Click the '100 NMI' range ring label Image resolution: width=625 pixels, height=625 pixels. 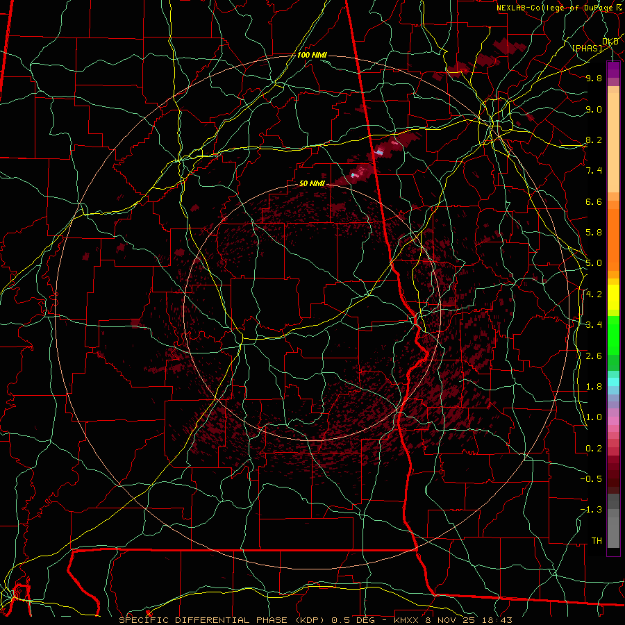(312, 55)
